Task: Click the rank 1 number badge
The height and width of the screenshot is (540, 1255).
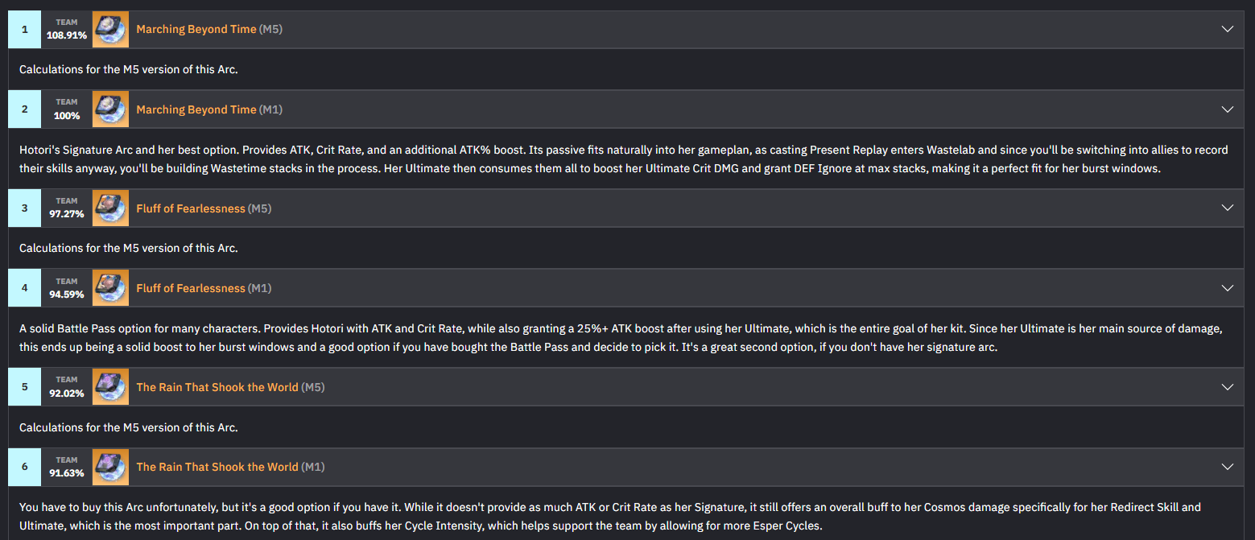Action: [25, 29]
